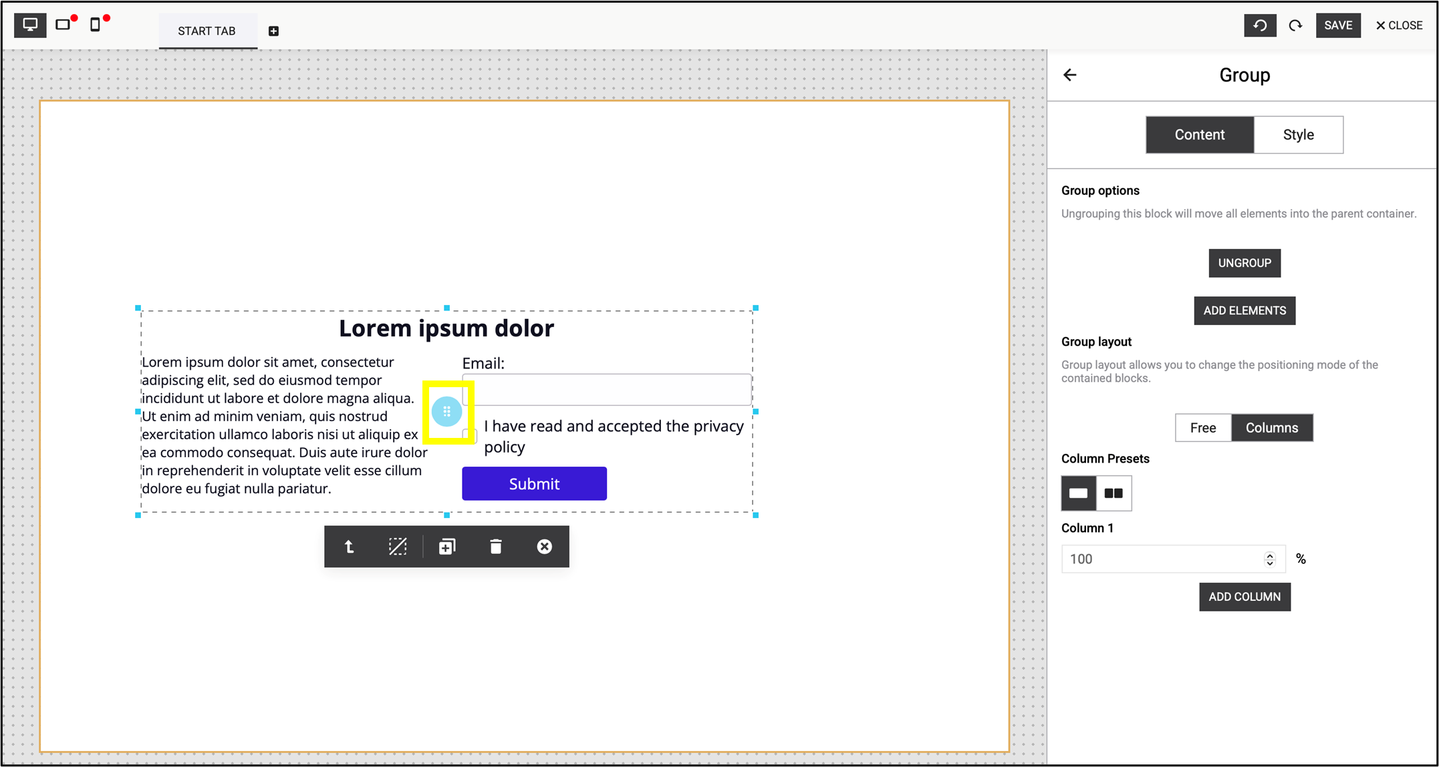The image size is (1439, 767).
Task: Click the redo arrow icon
Action: click(x=1295, y=25)
